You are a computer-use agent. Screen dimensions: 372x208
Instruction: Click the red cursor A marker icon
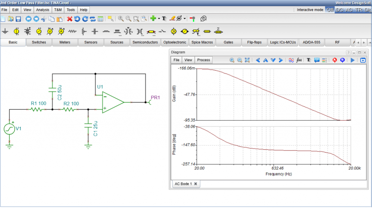pyautogui.click(x=335, y=60)
